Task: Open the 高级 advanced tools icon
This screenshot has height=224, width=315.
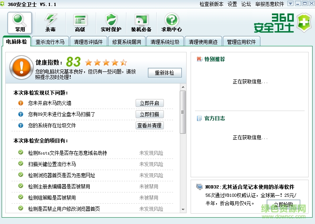Action: pos(80,22)
